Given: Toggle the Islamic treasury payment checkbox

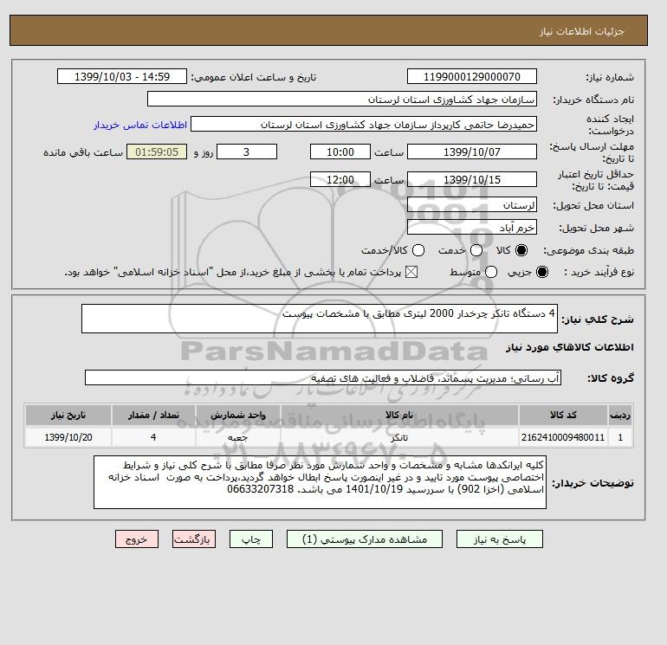Looking at the screenshot, I should coord(411,272).
